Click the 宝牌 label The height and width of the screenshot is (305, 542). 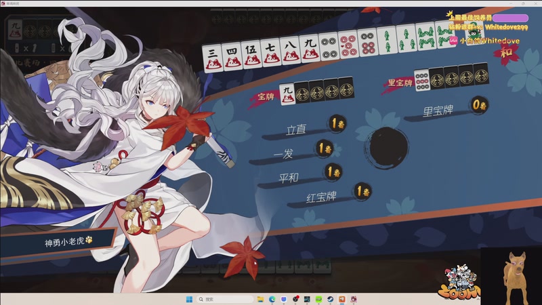point(266,97)
